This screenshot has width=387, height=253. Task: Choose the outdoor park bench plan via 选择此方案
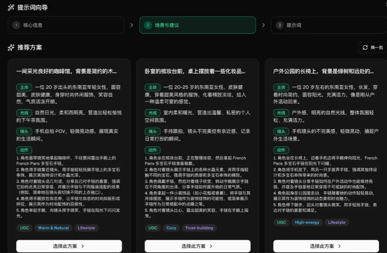coord(325,246)
